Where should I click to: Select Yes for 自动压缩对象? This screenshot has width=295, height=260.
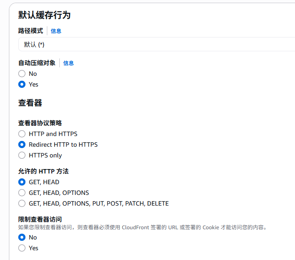[x=22, y=84]
